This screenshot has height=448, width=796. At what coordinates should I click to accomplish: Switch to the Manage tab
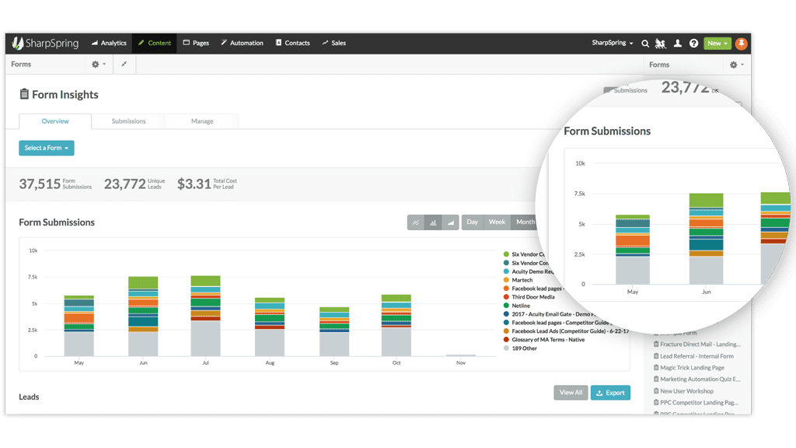click(202, 121)
